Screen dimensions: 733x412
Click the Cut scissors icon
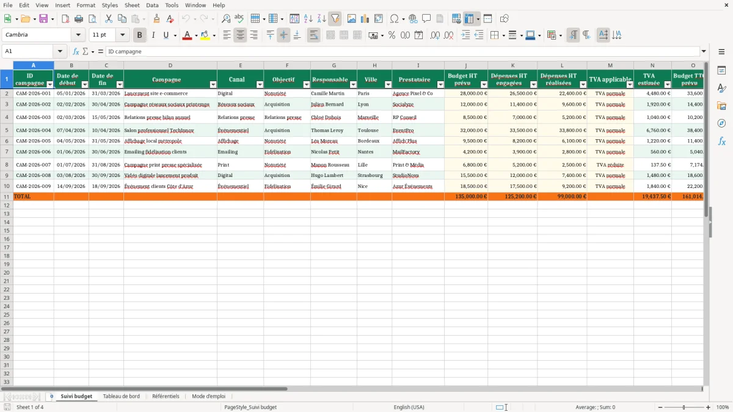(x=109, y=19)
